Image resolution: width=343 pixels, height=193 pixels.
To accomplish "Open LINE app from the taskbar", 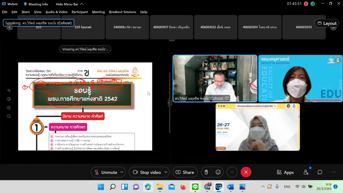I will pyautogui.click(x=195, y=187).
